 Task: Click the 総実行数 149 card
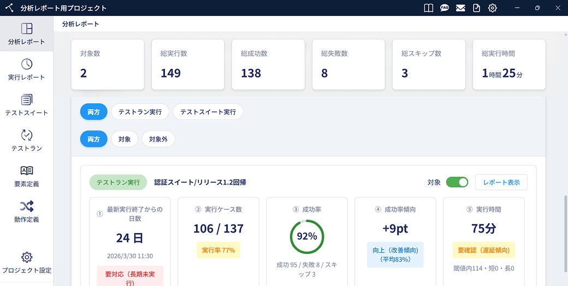188,64
